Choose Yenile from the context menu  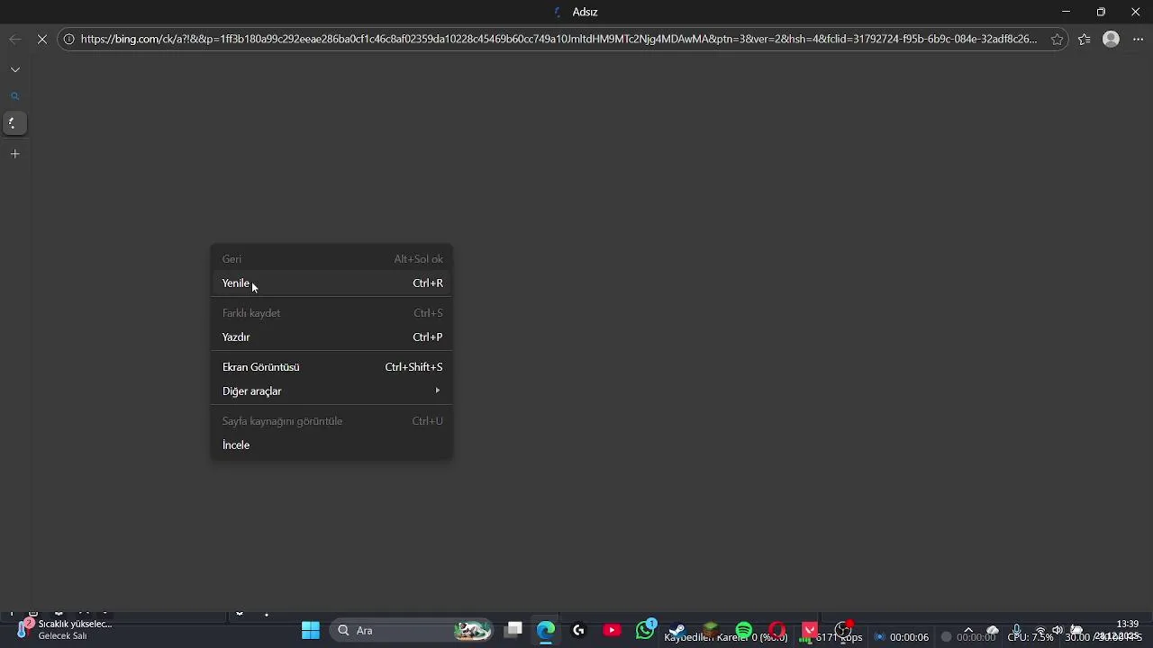click(331, 283)
